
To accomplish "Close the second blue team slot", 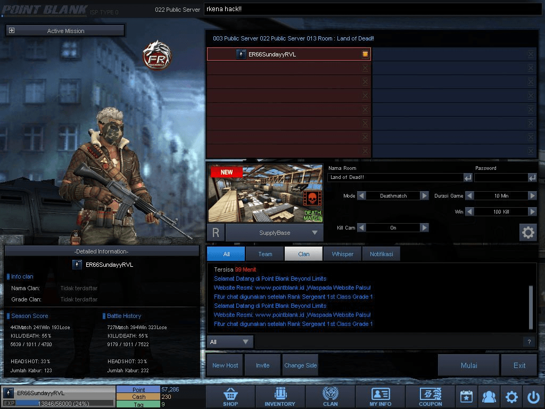I will coord(531,68).
